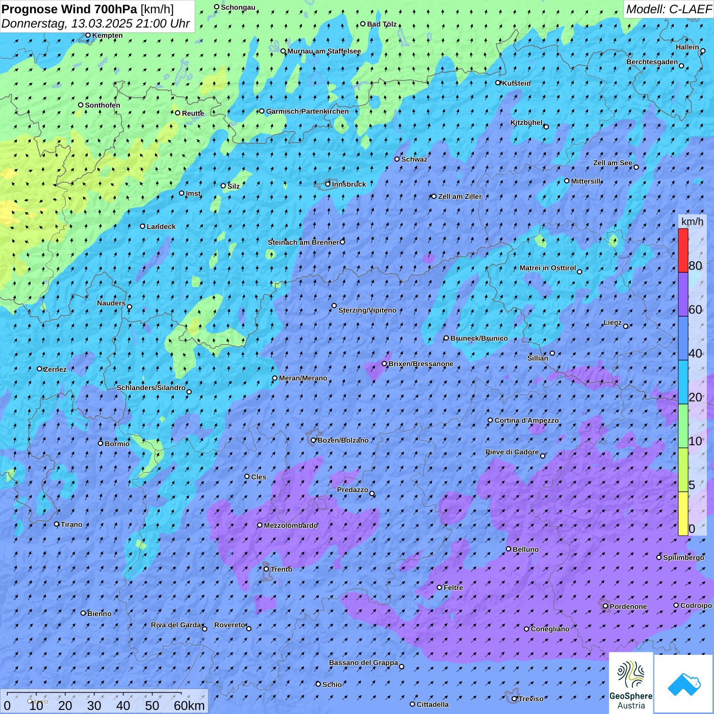Image resolution: width=714 pixels, height=714 pixels.
Task: Click the Trento city marker
Action: (266, 569)
